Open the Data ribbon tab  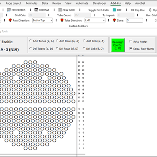point(45,3)
